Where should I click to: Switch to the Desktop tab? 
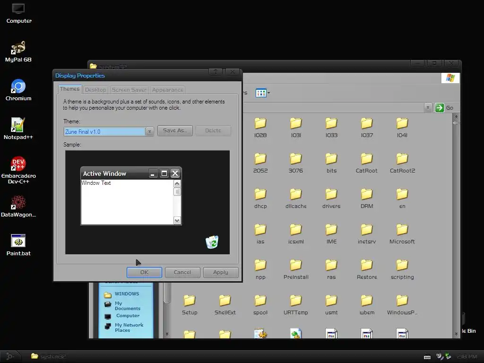(95, 89)
